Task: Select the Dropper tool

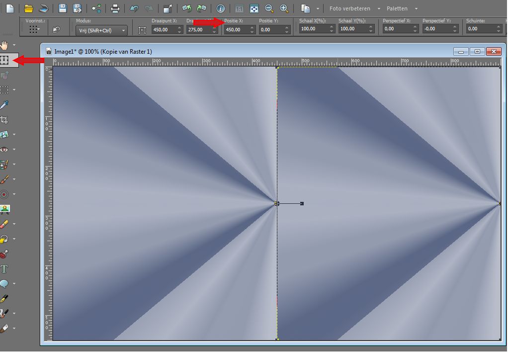Action: [x=4, y=105]
